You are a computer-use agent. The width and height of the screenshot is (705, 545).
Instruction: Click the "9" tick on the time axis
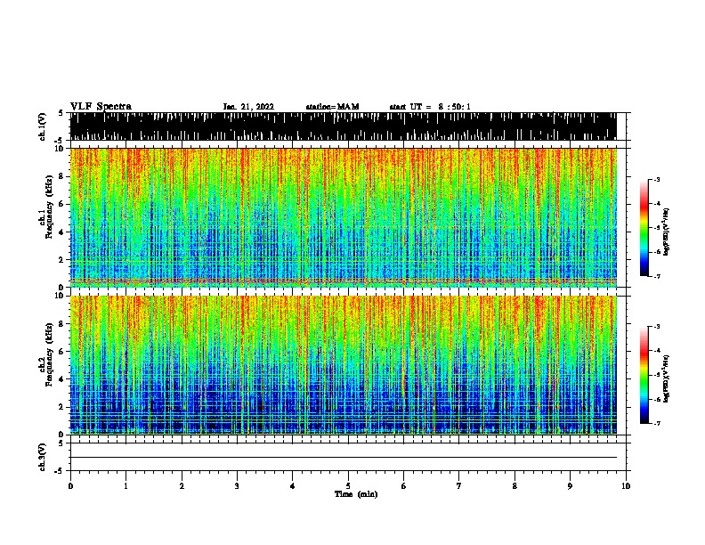(570, 486)
